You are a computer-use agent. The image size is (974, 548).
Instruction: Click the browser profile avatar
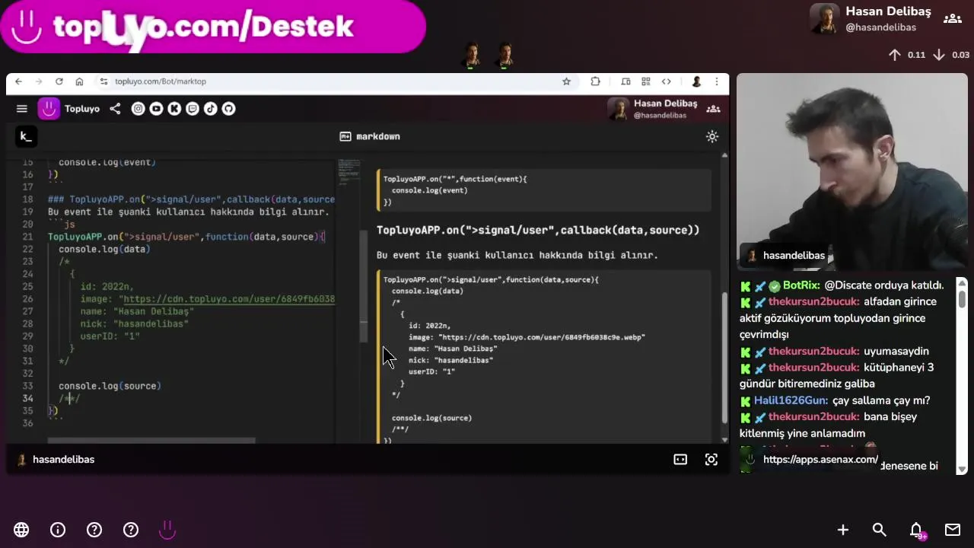click(x=695, y=81)
